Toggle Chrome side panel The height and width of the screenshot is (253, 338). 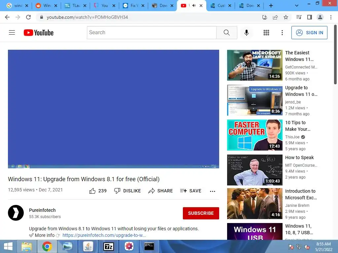click(310, 17)
